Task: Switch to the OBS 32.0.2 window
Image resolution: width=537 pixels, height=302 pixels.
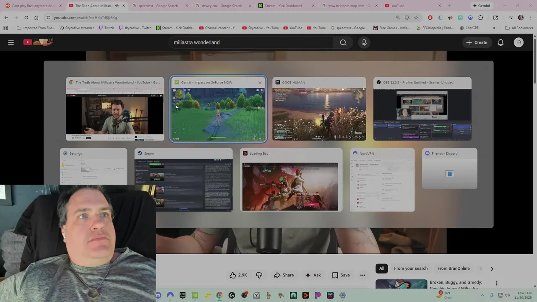Action: coord(422,109)
